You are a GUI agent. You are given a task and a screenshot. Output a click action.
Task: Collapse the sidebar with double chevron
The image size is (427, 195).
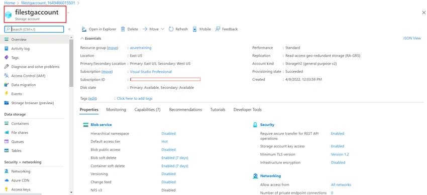(69, 29)
